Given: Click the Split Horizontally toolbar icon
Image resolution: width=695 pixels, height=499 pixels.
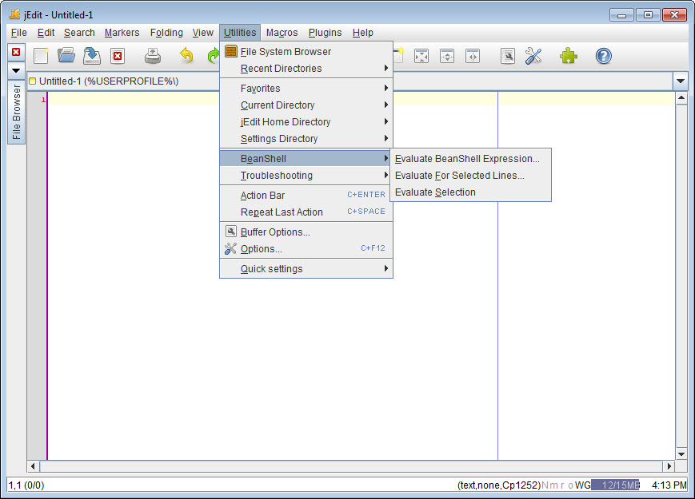Looking at the screenshot, I should (x=447, y=56).
